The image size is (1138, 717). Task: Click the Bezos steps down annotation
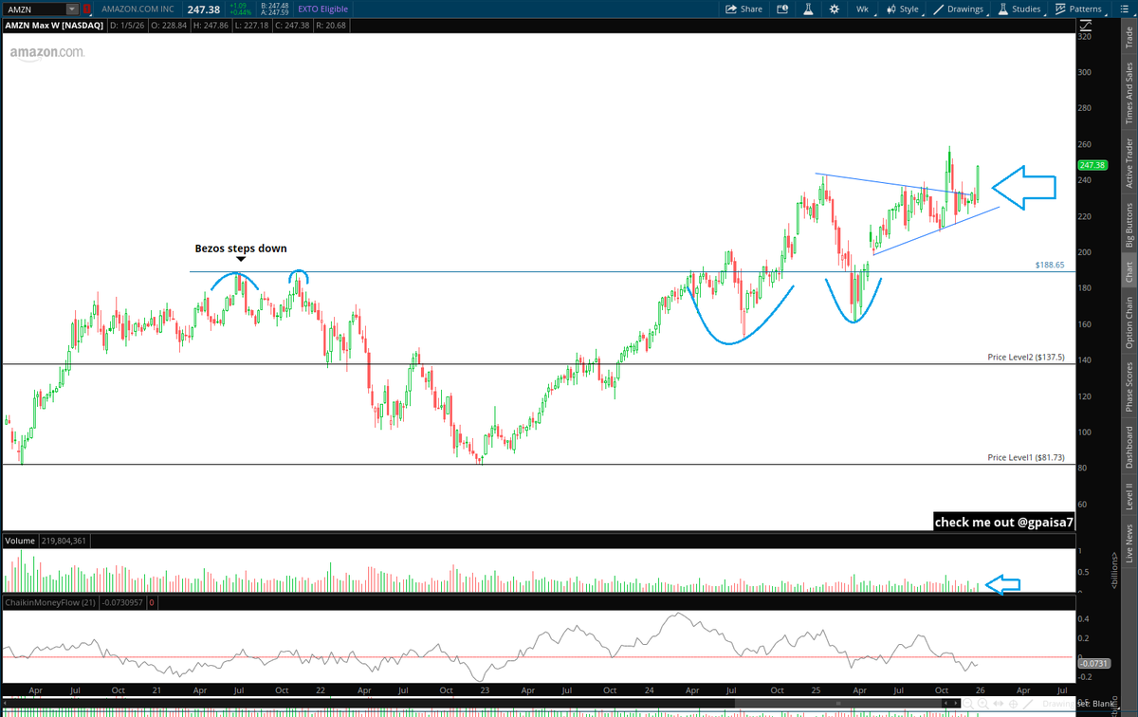(241, 248)
